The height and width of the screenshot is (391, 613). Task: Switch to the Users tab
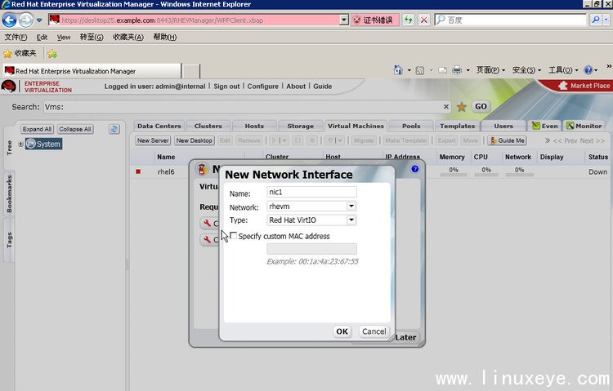coord(503,126)
